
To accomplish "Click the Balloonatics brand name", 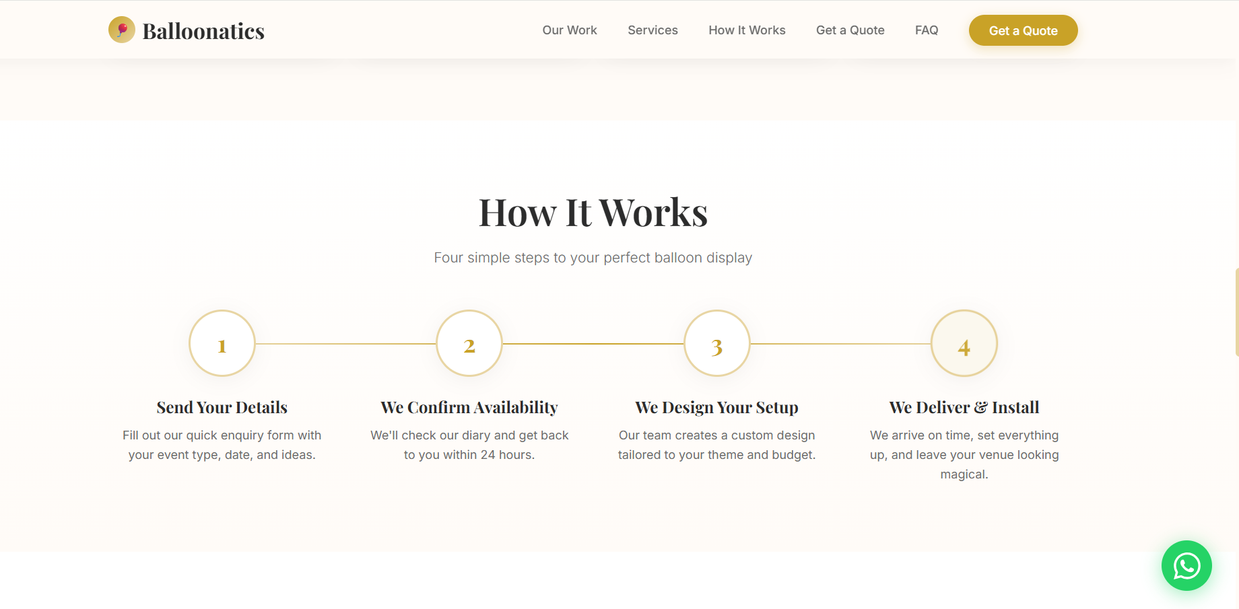I will tap(203, 31).
